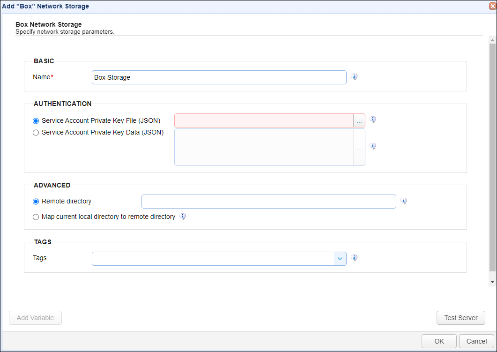Click the Test Server button
The image size is (497, 352).
pyautogui.click(x=460, y=318)
